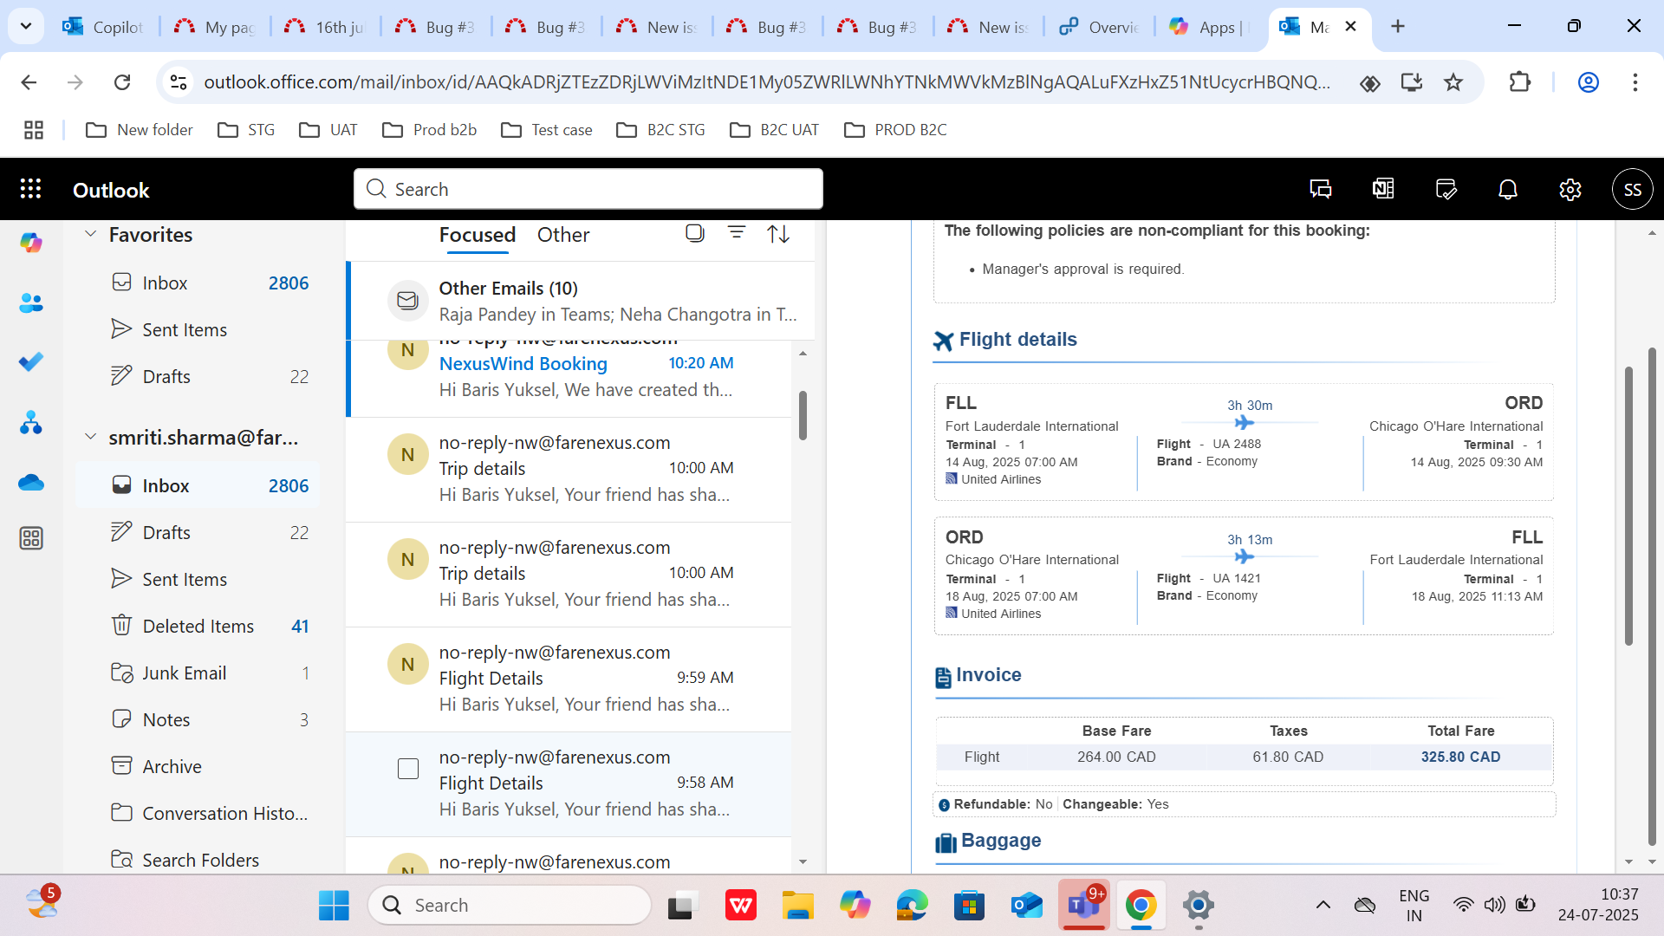Open the message filter icon
The width and height of the screenshot is (1664, 936).
point(737,233)
